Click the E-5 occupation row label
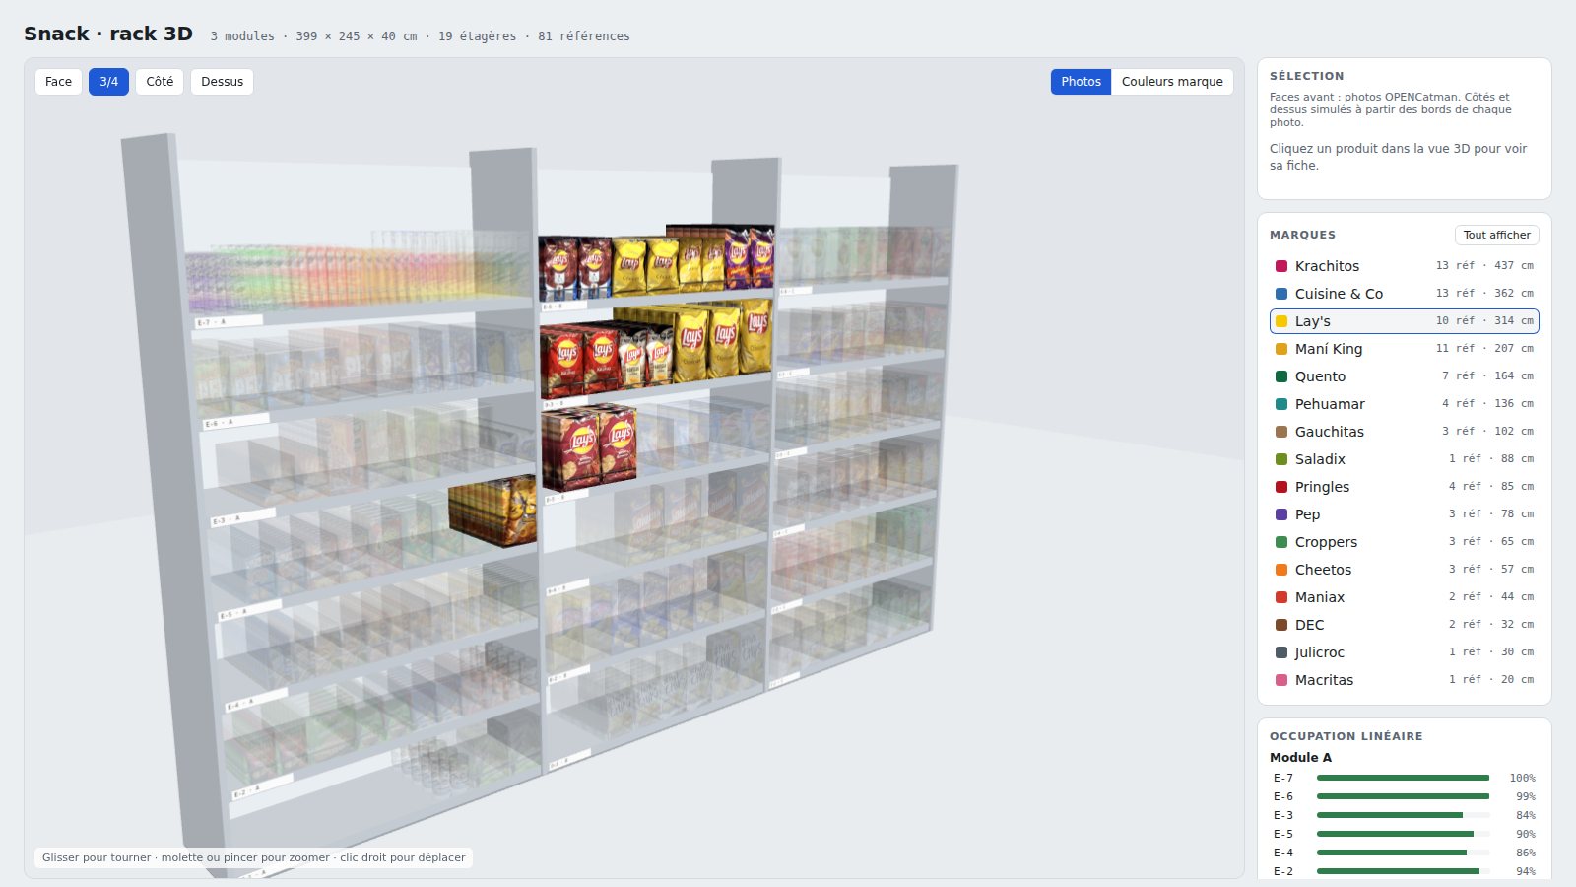1576x887 pixels. [1283, 834]
